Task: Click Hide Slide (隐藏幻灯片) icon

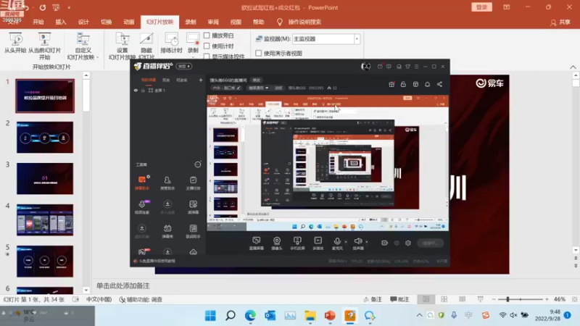Action: tap(146, 39)
